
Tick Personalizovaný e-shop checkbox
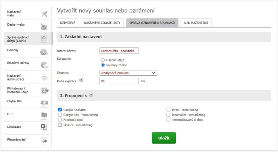click(168, 120)
